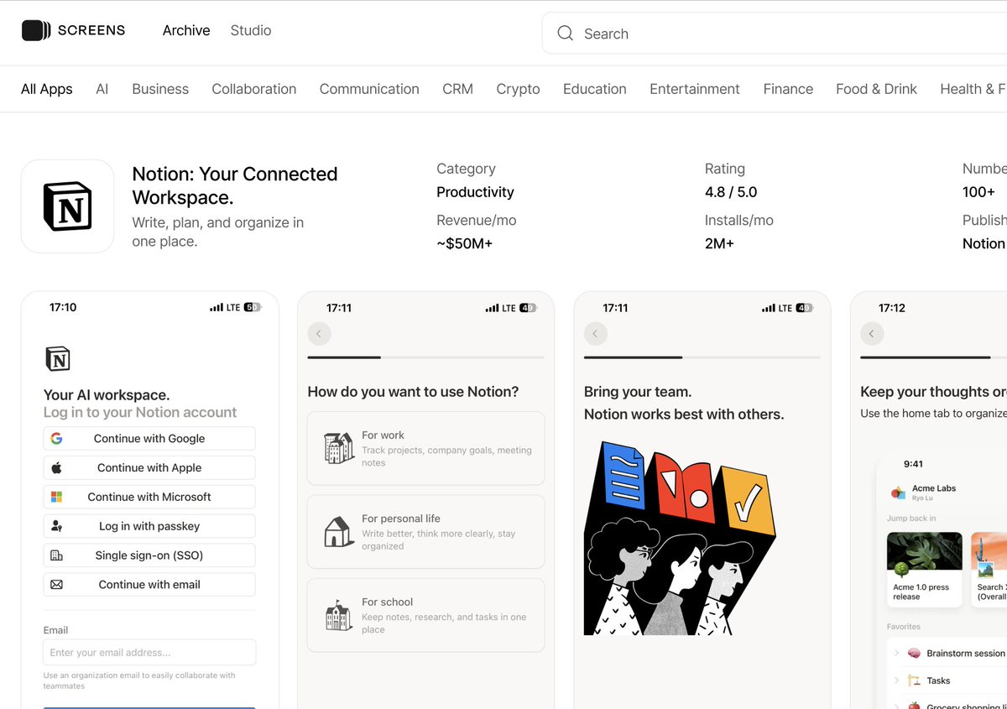Go back on the 17:11 Notion usage screen

click(319, 334)
